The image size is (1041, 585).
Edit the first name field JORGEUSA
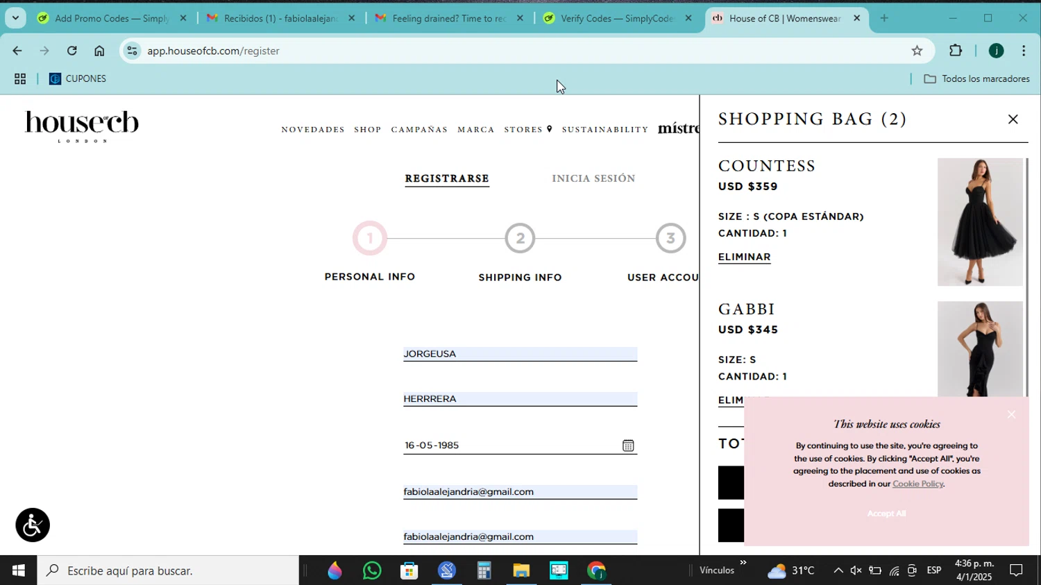click(x=520, y=354)
